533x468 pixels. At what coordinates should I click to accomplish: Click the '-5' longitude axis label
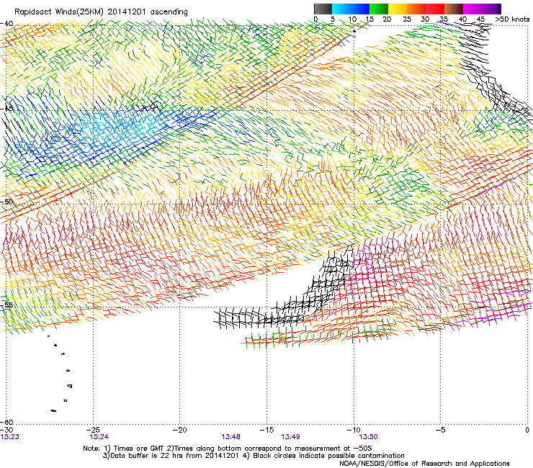click(441, 430)
